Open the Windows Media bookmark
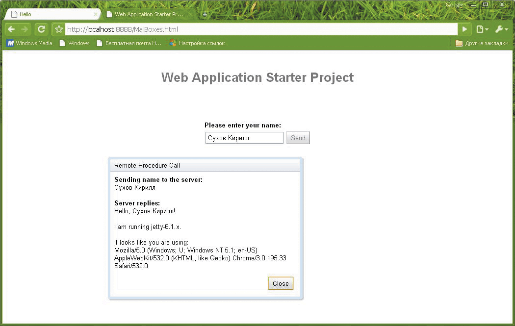Viewport: 515px width, 326px height. click(x=29, y=43)
